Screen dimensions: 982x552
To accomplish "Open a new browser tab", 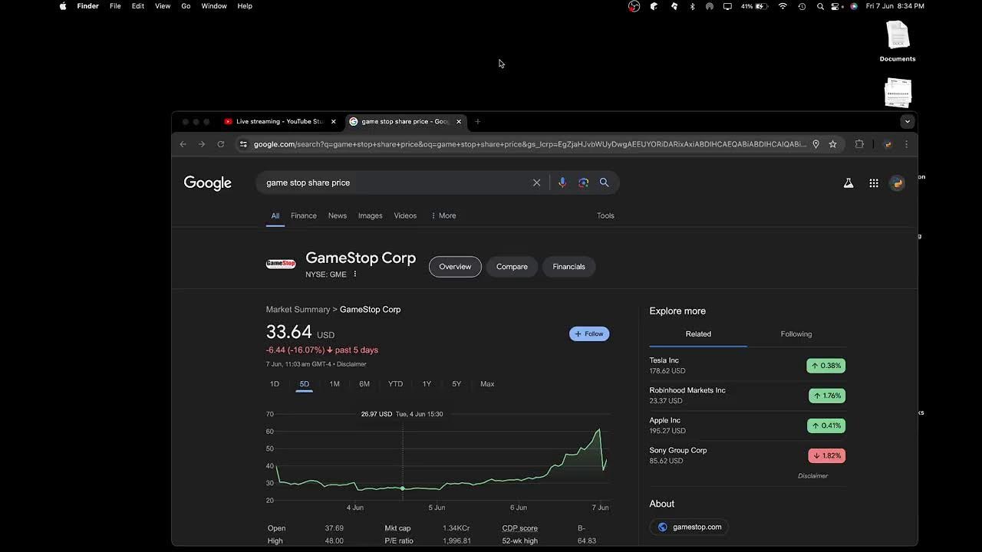I will tap(477, 121).
